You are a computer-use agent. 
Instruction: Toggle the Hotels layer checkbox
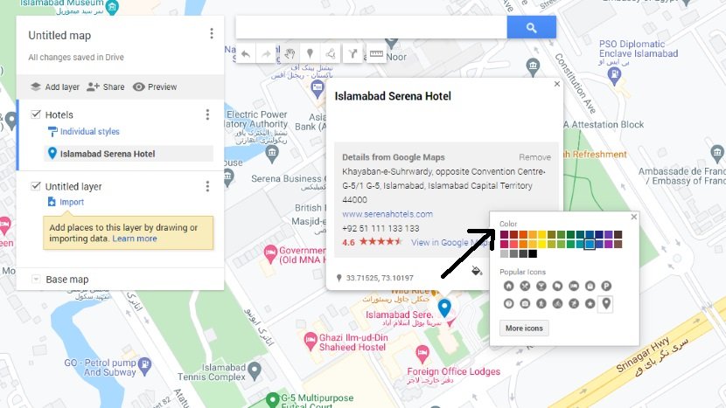coord(36,114)
